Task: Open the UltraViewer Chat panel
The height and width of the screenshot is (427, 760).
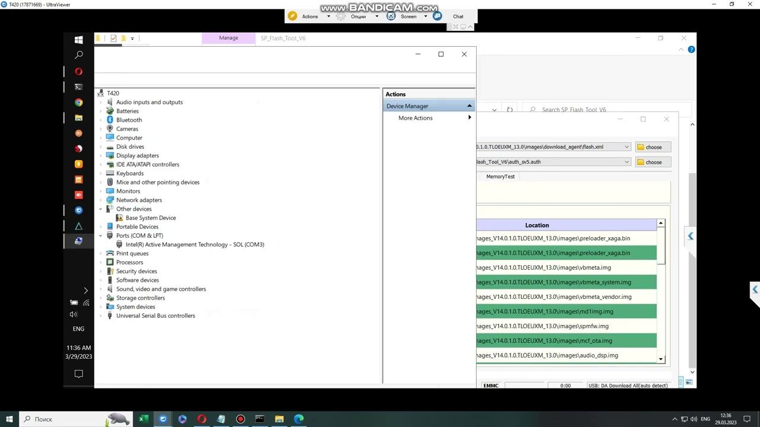Action: [458, 17]
